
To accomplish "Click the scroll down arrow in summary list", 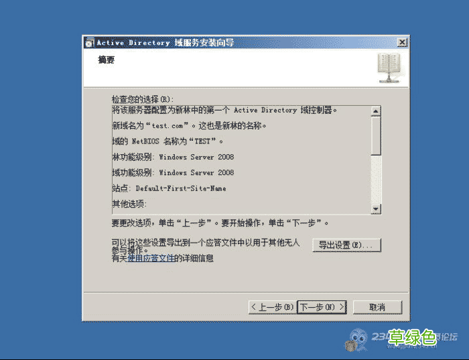I will (x=376, y=208).
